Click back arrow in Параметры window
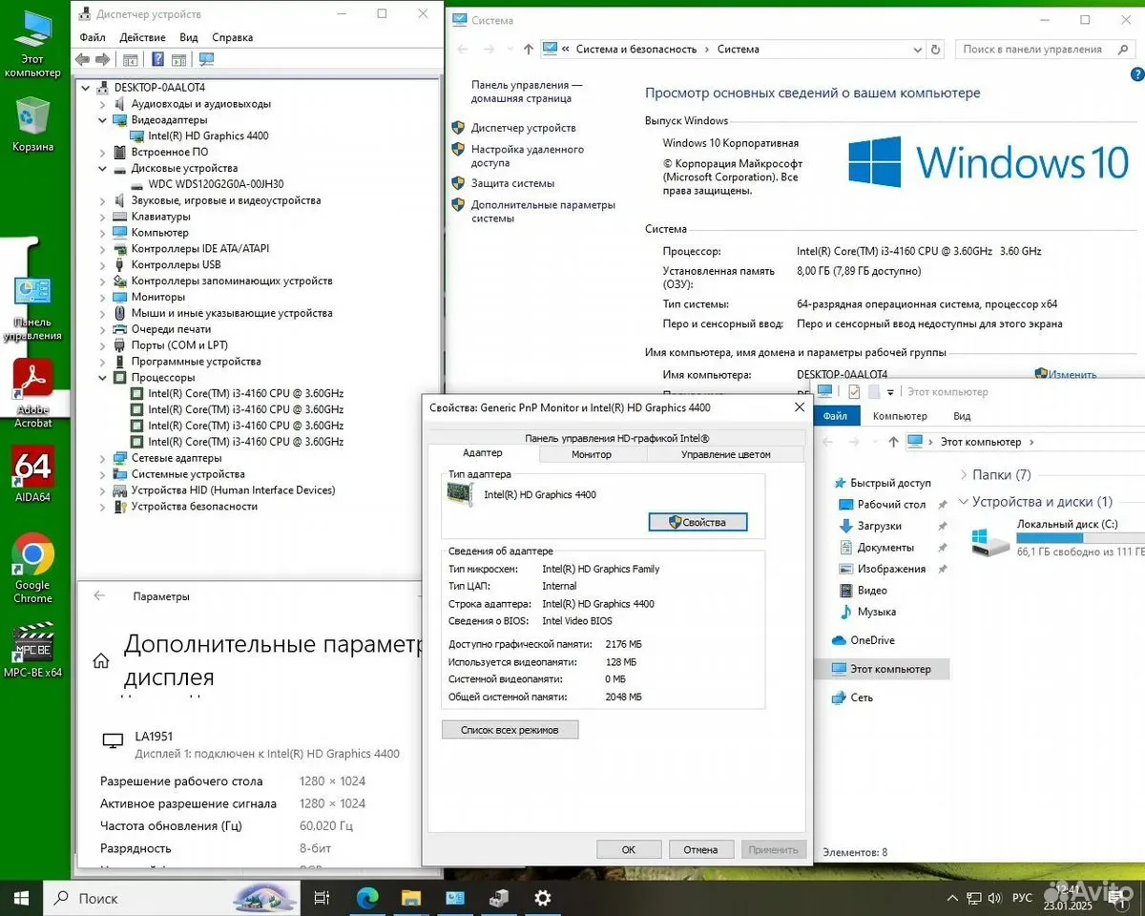The width and height of the screenshot is (1145, 916). 99,595
